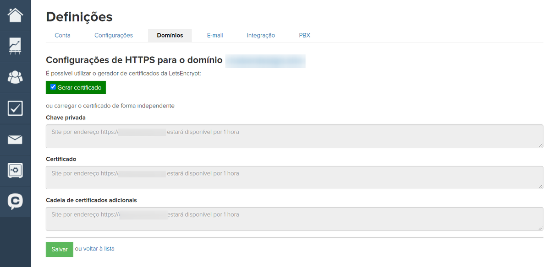The height and width of the screenshot is (267, 550).
Task: Switch to the Configurações tab
Action: [114, 35]
